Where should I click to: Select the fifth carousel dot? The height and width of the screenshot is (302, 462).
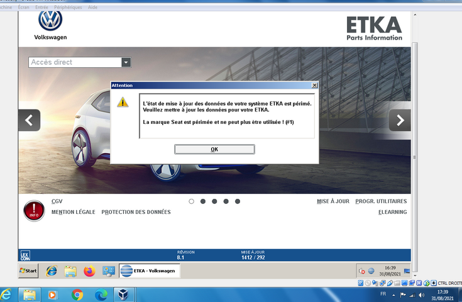[x=238, y=201]
